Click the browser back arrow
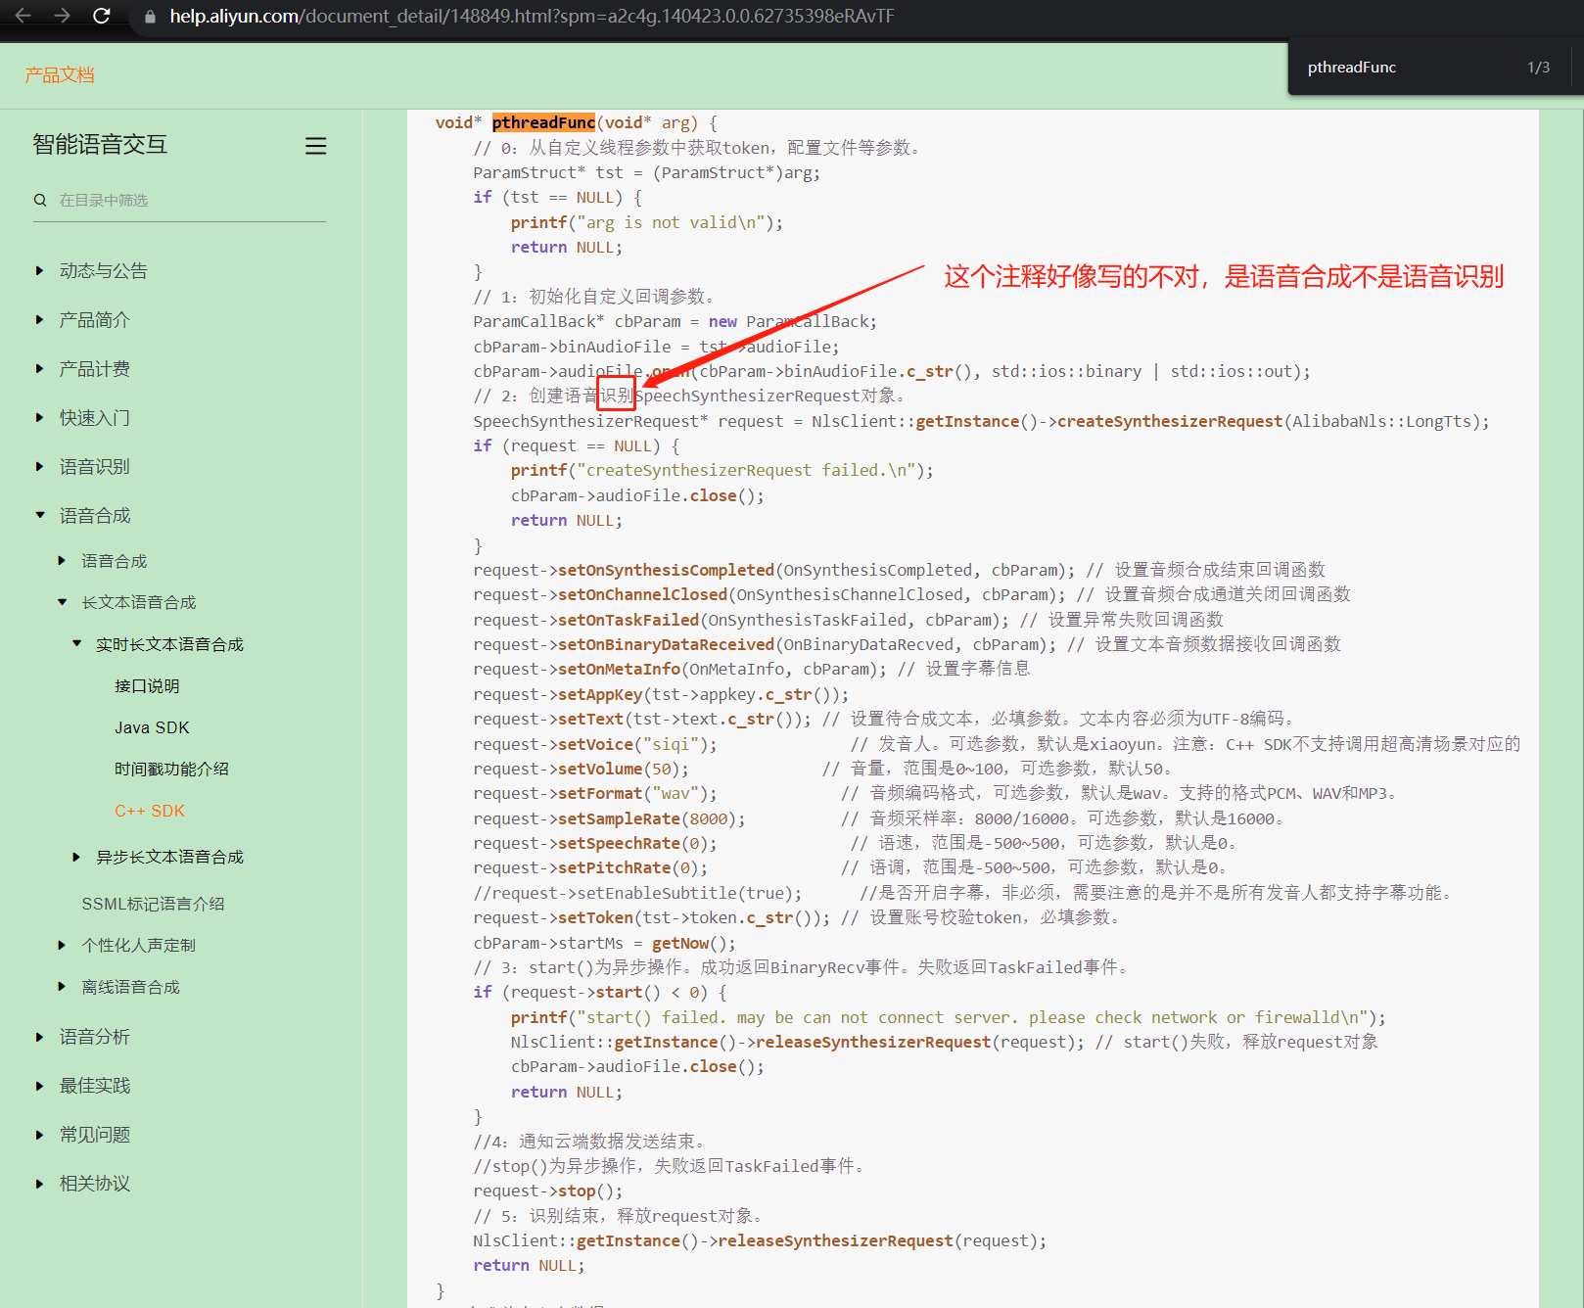The width and height of the screenshot is (1584, 1308). point(23,16)
